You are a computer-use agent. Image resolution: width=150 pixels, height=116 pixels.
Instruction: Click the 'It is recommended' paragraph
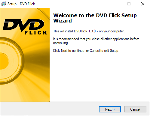click(x=96, y=41)
